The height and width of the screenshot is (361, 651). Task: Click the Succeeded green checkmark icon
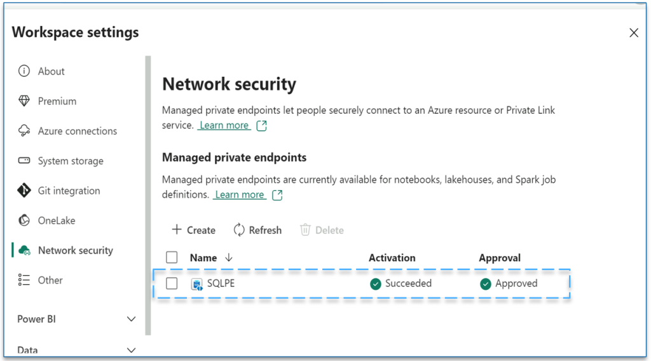(375, 284)
